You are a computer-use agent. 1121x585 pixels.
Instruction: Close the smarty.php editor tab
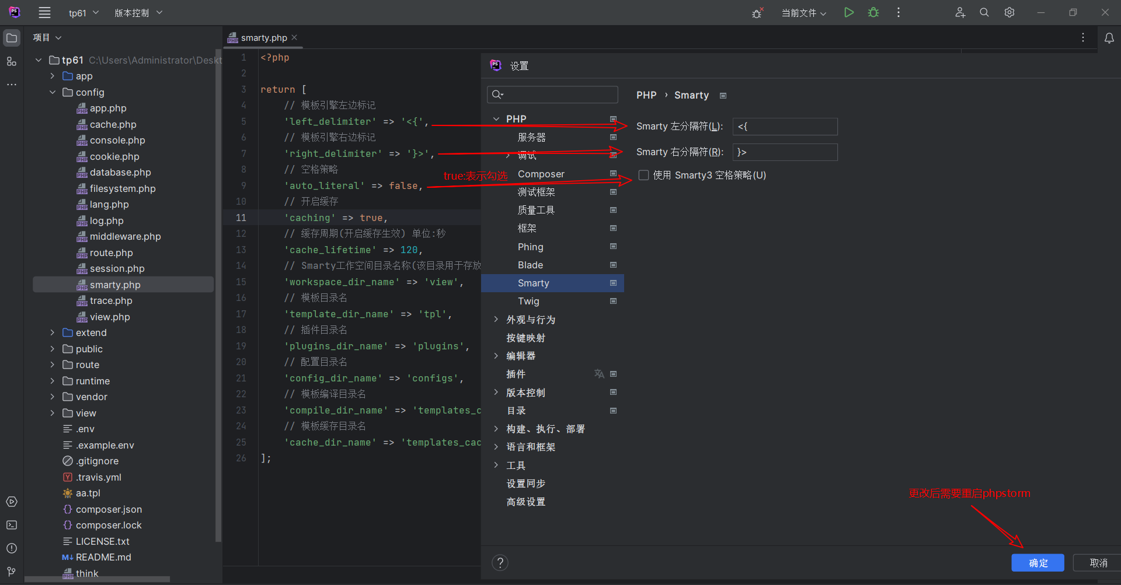[x=294, y=37]
